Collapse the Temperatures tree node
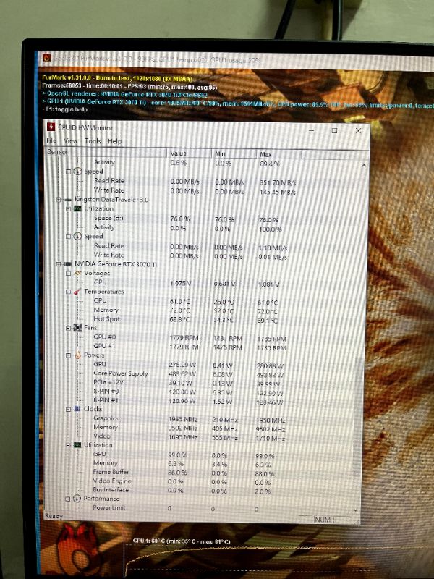This screenshot has height=579, width=434. (x=68, y=292)
